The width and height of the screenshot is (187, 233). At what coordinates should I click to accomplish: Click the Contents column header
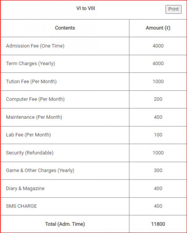click(x=65, y=28)
